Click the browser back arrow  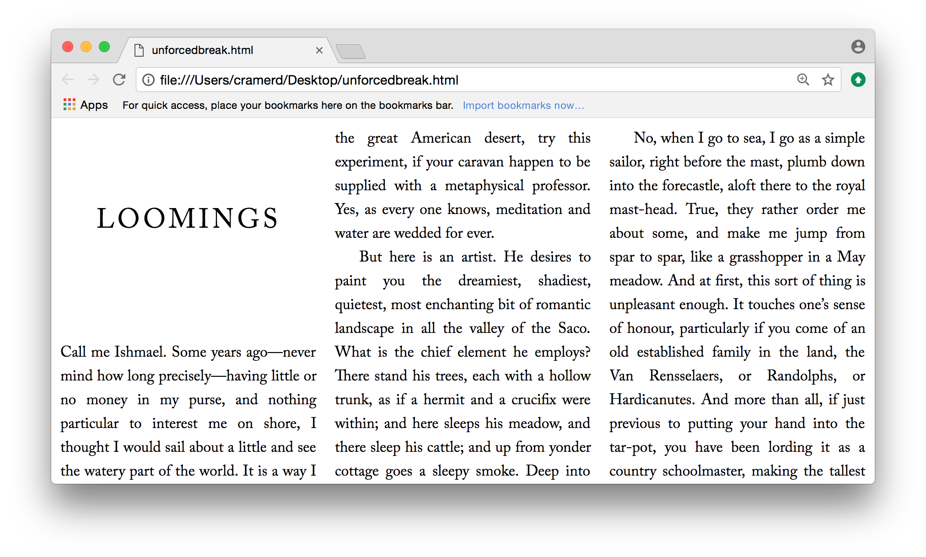[68, 80]
